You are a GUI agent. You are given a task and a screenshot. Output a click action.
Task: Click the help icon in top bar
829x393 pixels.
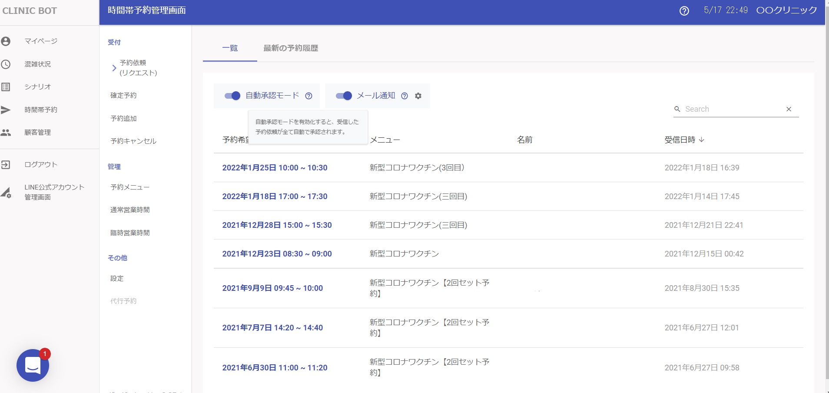coord(684,11)
